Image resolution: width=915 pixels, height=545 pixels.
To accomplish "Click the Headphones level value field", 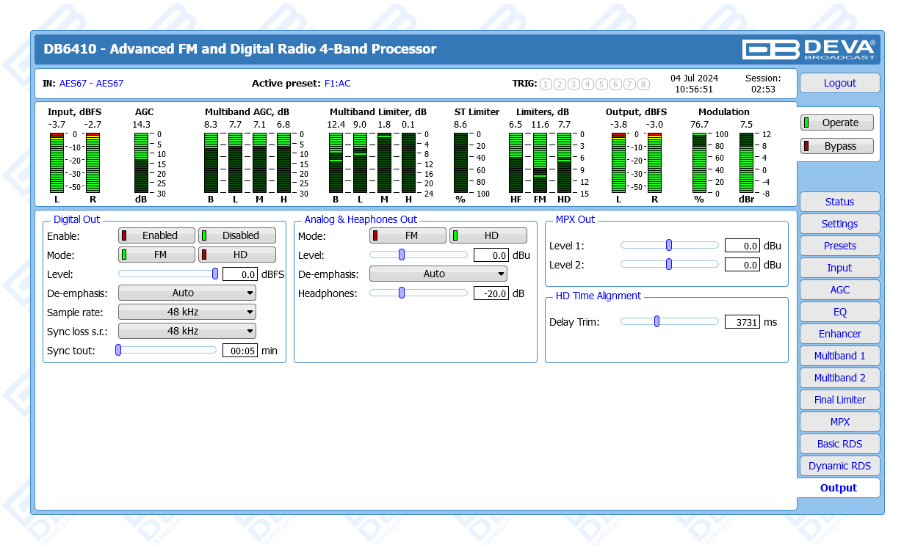I will [491, 293].
